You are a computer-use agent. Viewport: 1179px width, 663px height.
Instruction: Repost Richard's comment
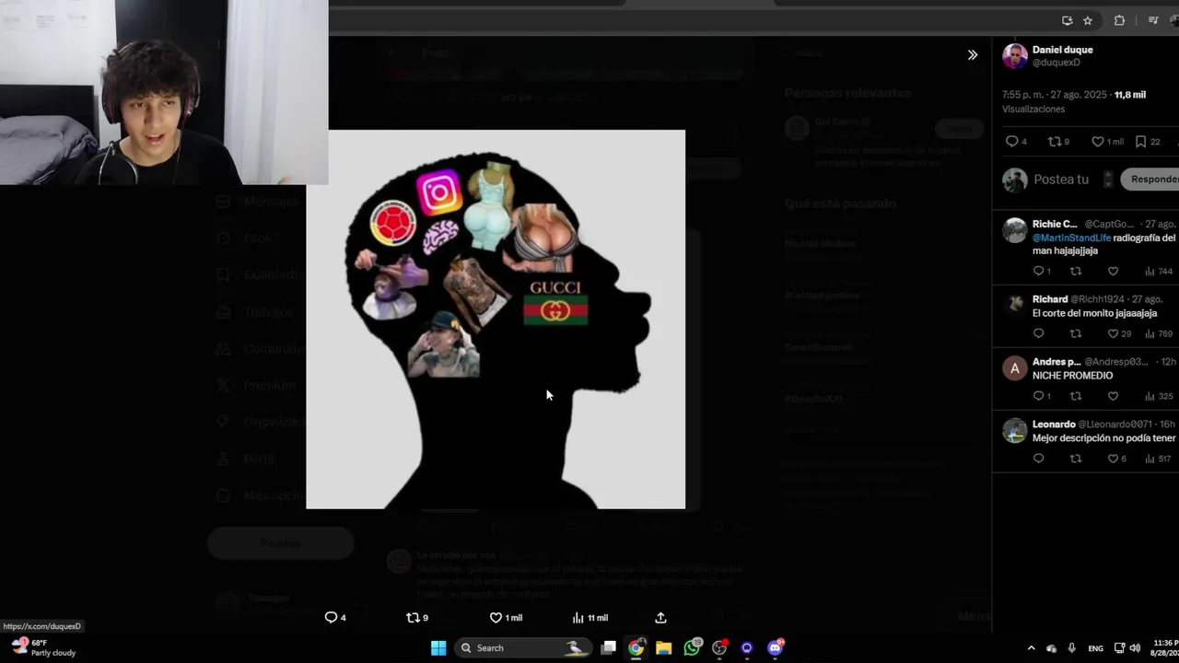click(1075, 333)
